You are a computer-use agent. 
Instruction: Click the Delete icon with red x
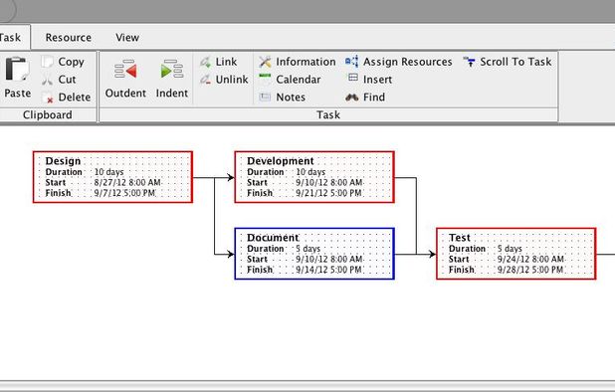[x=47, y=98]
